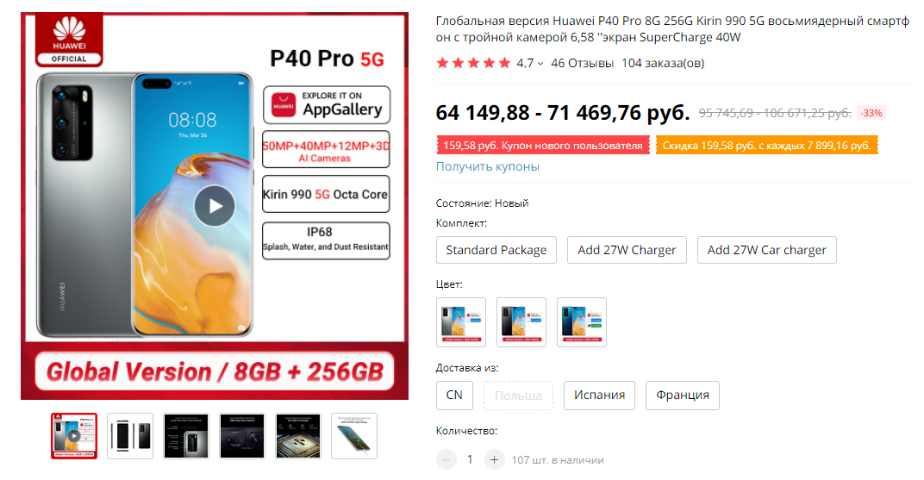The height and width of the screenshot is (480, 924).
Task: Click the new user coupon red badge
Action: pyautogui.click(x=543, y=146)
